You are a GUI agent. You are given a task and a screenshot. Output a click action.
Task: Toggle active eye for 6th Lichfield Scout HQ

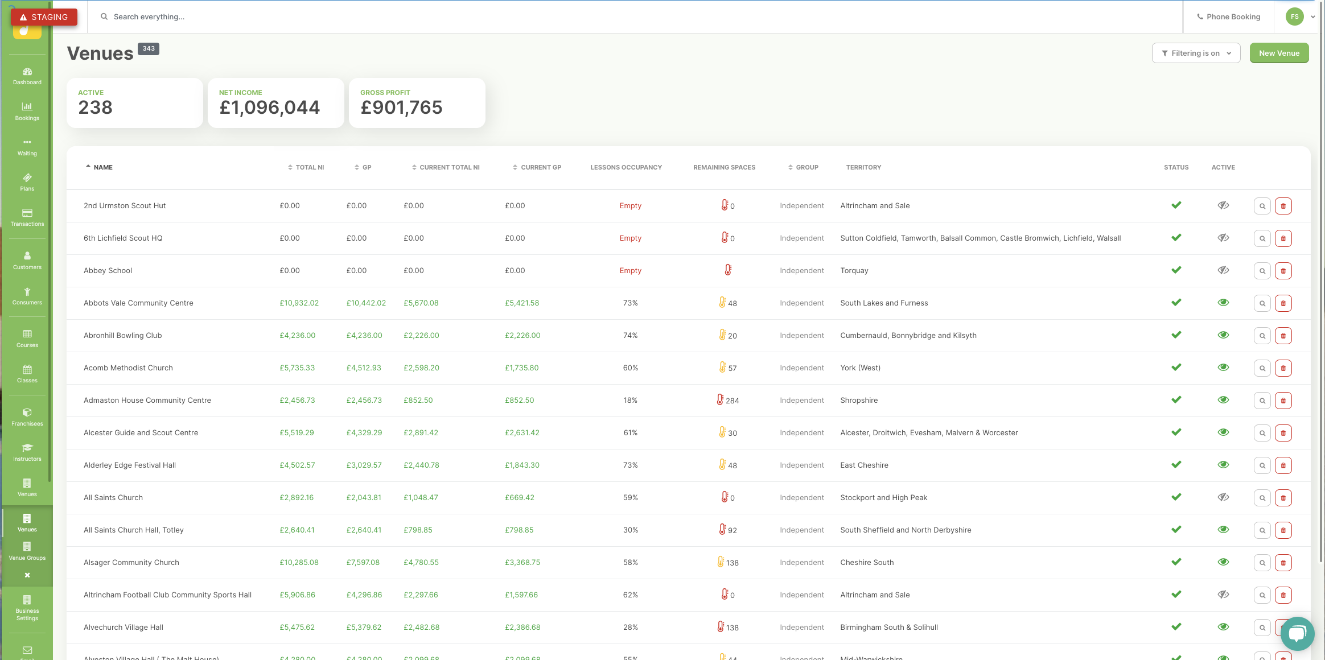(x=1223, y=238)
